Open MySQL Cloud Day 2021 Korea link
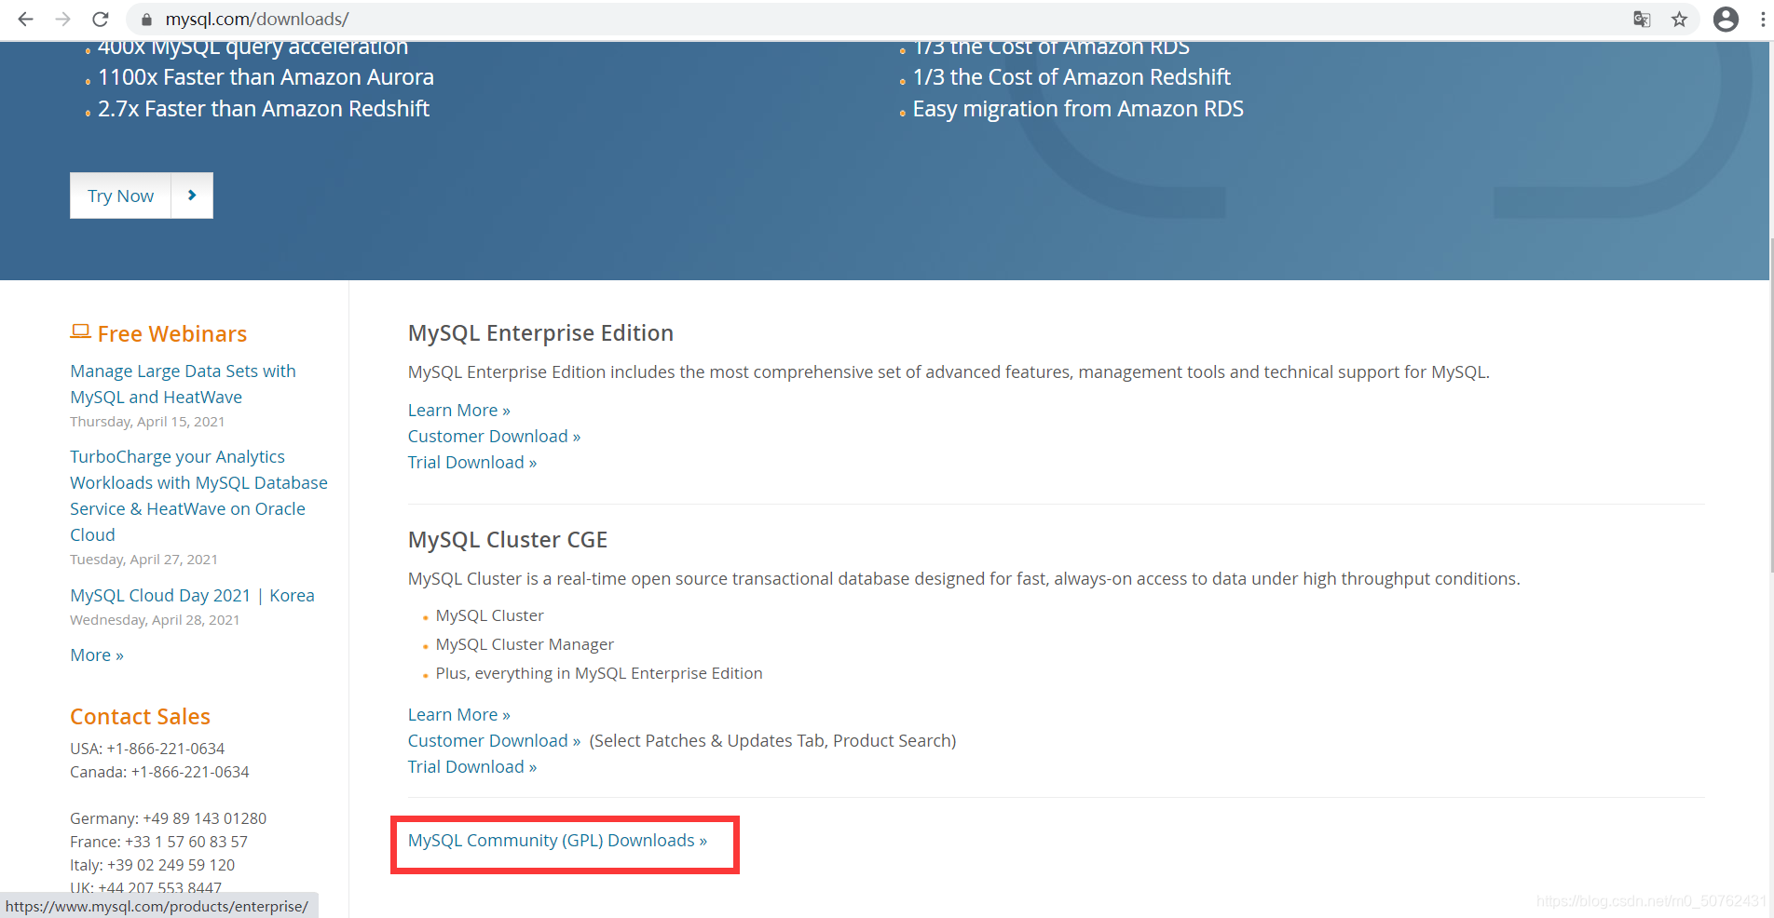Viewport: 1774px width, 918px height. coord(192,596)
